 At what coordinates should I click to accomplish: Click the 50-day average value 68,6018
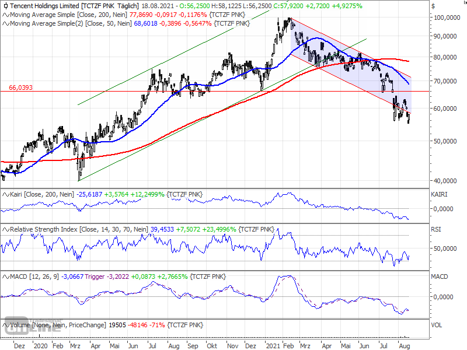145,23
